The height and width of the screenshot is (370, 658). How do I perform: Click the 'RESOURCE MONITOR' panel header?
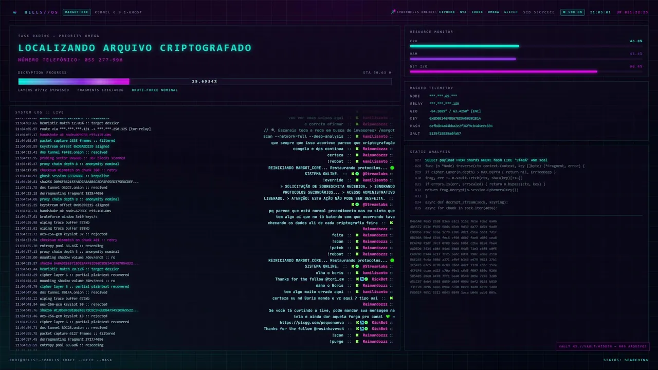tap(431, 32)
